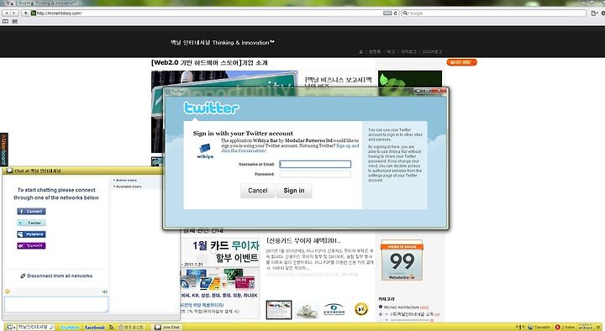
Task: Click the chat message text box
Action: coord(56,304)
